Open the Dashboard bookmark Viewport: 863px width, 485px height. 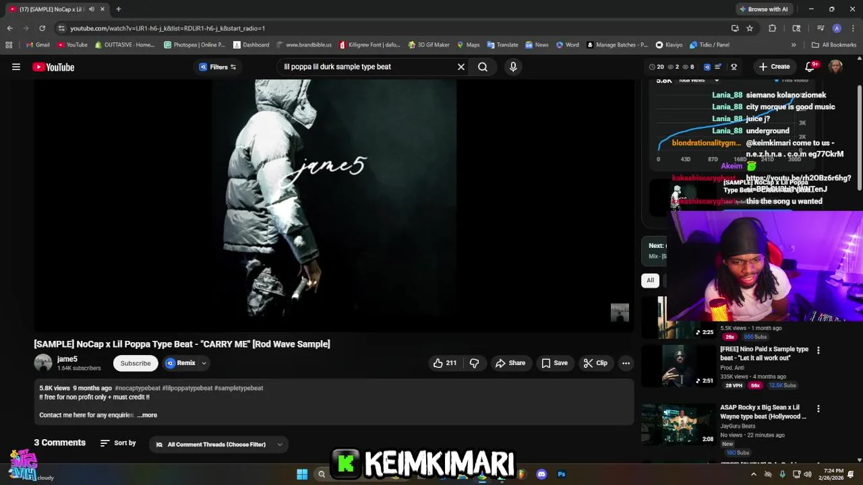point(251,44)
